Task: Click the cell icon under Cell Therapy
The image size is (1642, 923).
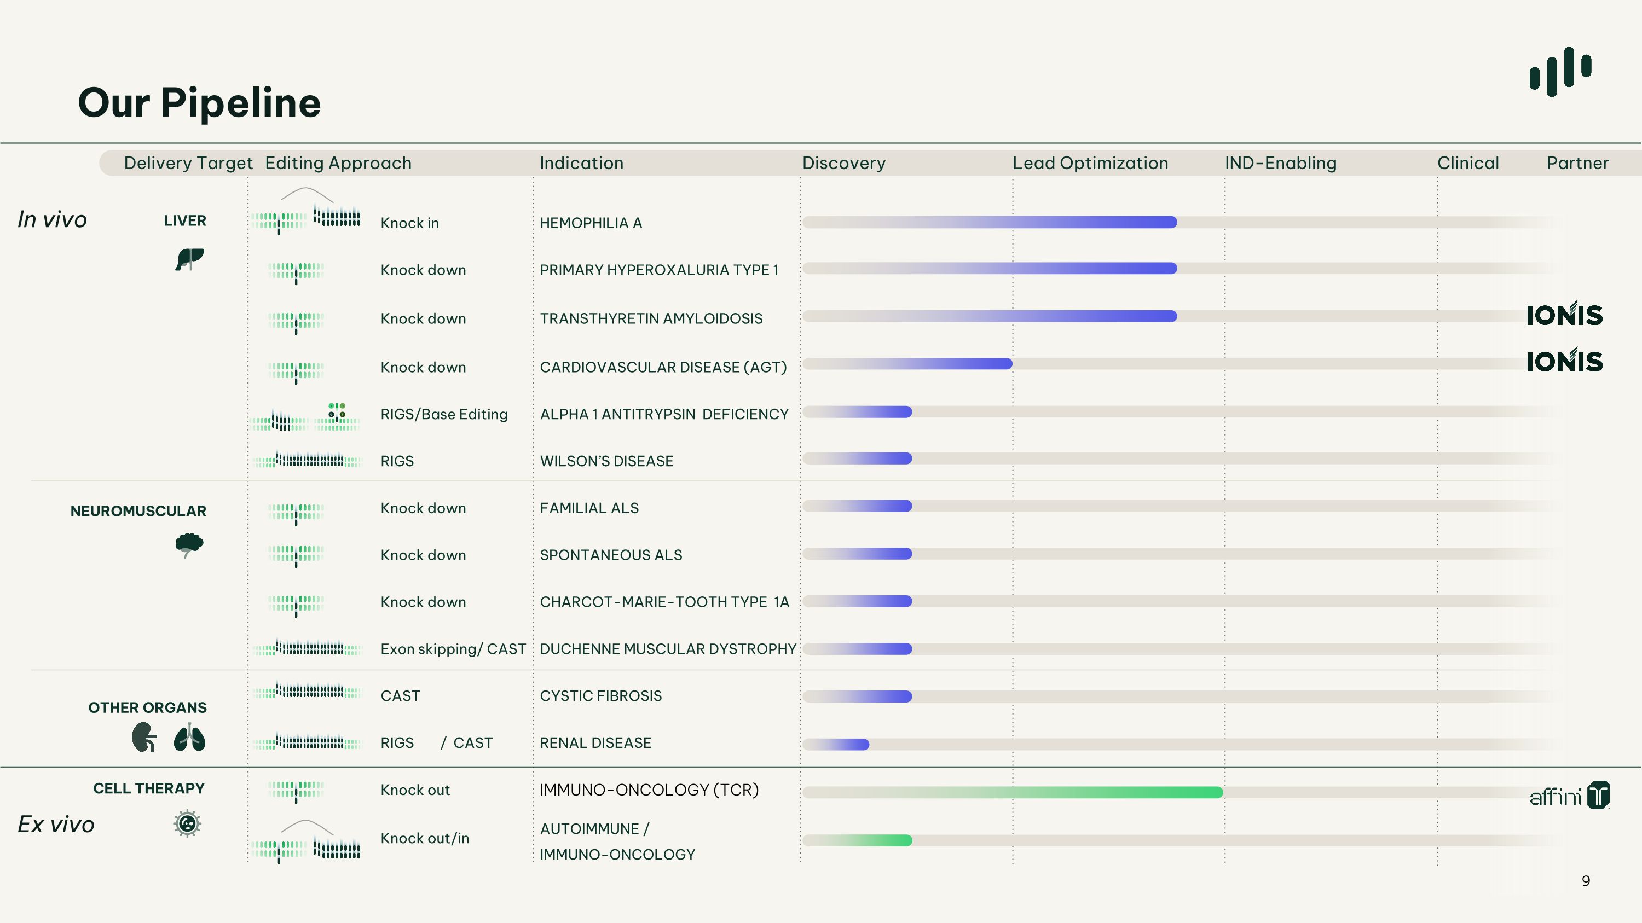Action: point(187,823)
